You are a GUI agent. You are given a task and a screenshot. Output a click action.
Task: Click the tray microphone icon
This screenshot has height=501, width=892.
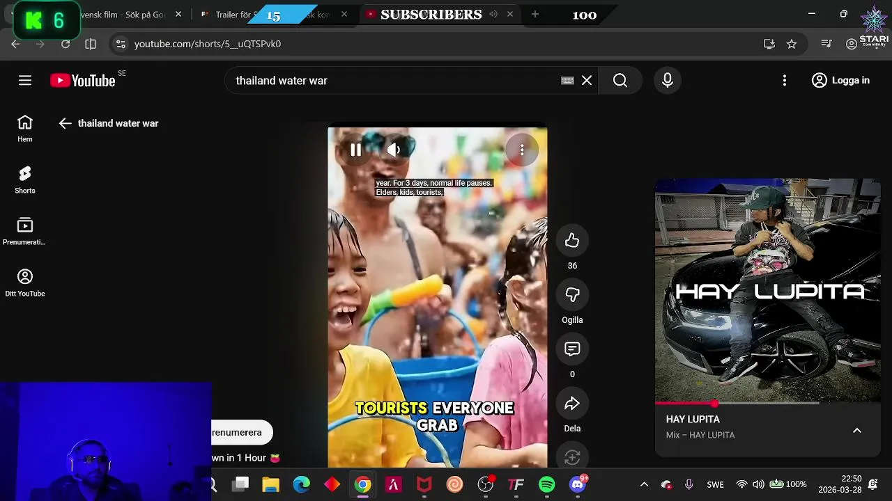pos(689,484)
